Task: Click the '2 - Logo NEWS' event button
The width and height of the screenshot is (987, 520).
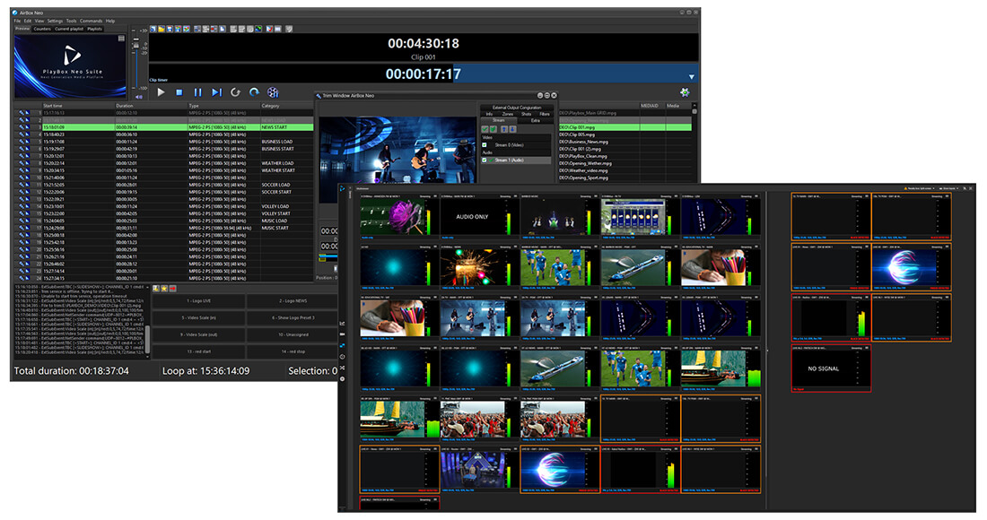Action: tap(293, 301)
